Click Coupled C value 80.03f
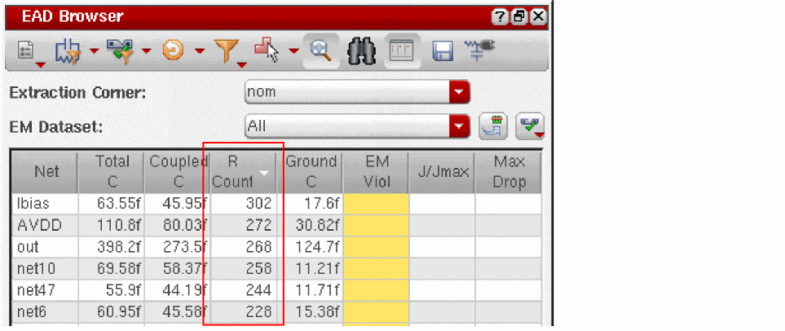Screen dimensions: 785x331 tap(184, 226)
